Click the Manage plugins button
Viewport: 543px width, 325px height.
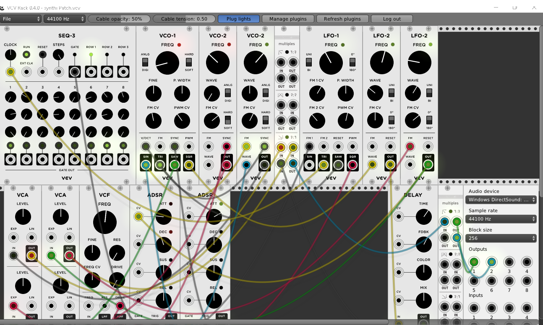click(x=288, y=19)
